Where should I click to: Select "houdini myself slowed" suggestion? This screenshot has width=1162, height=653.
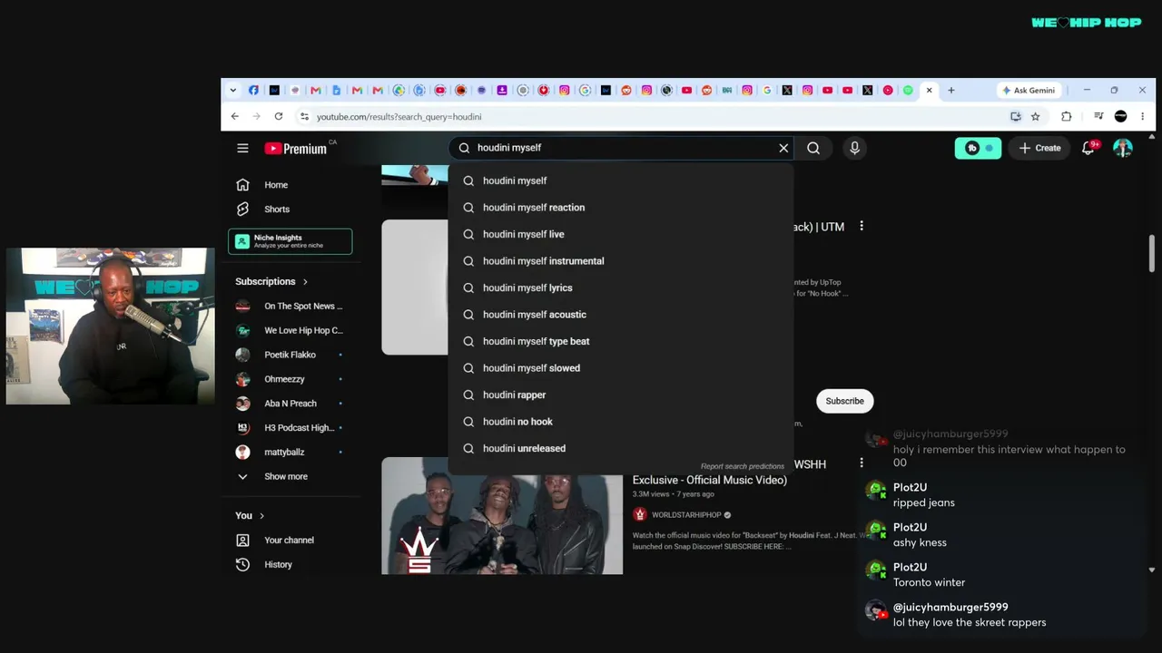(x=621, y=368)
